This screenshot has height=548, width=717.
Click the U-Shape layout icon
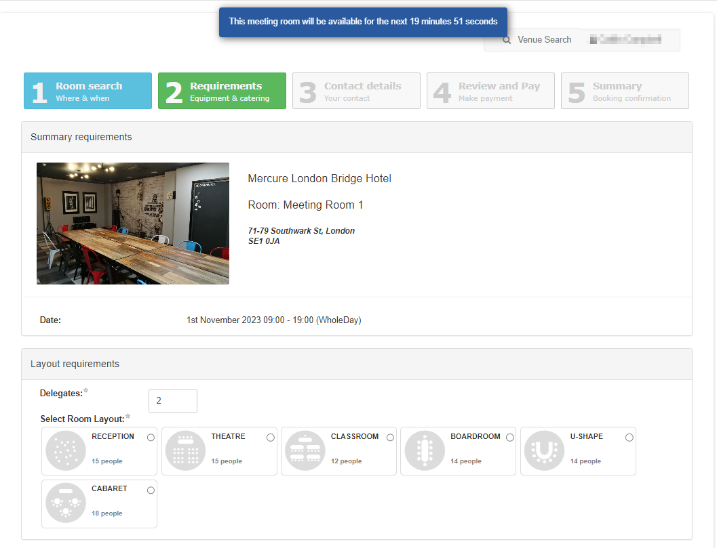click(x=544, y=450)
